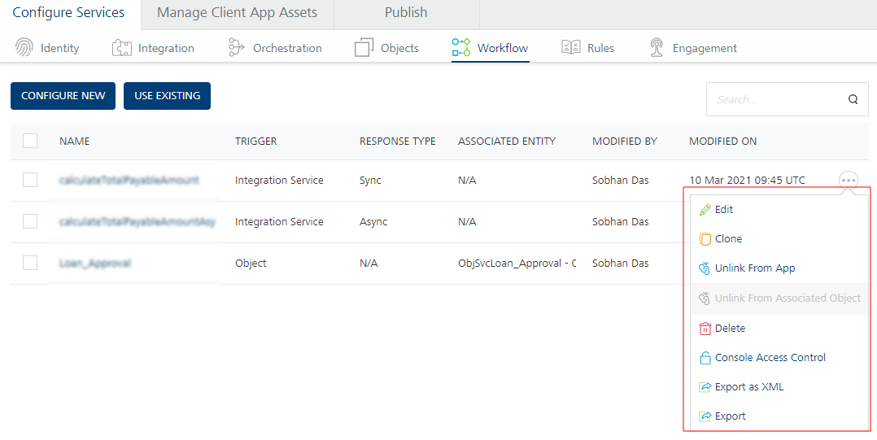Open the Identity services icon
Viewport: 877px width, 440px height.
(24, 48)
